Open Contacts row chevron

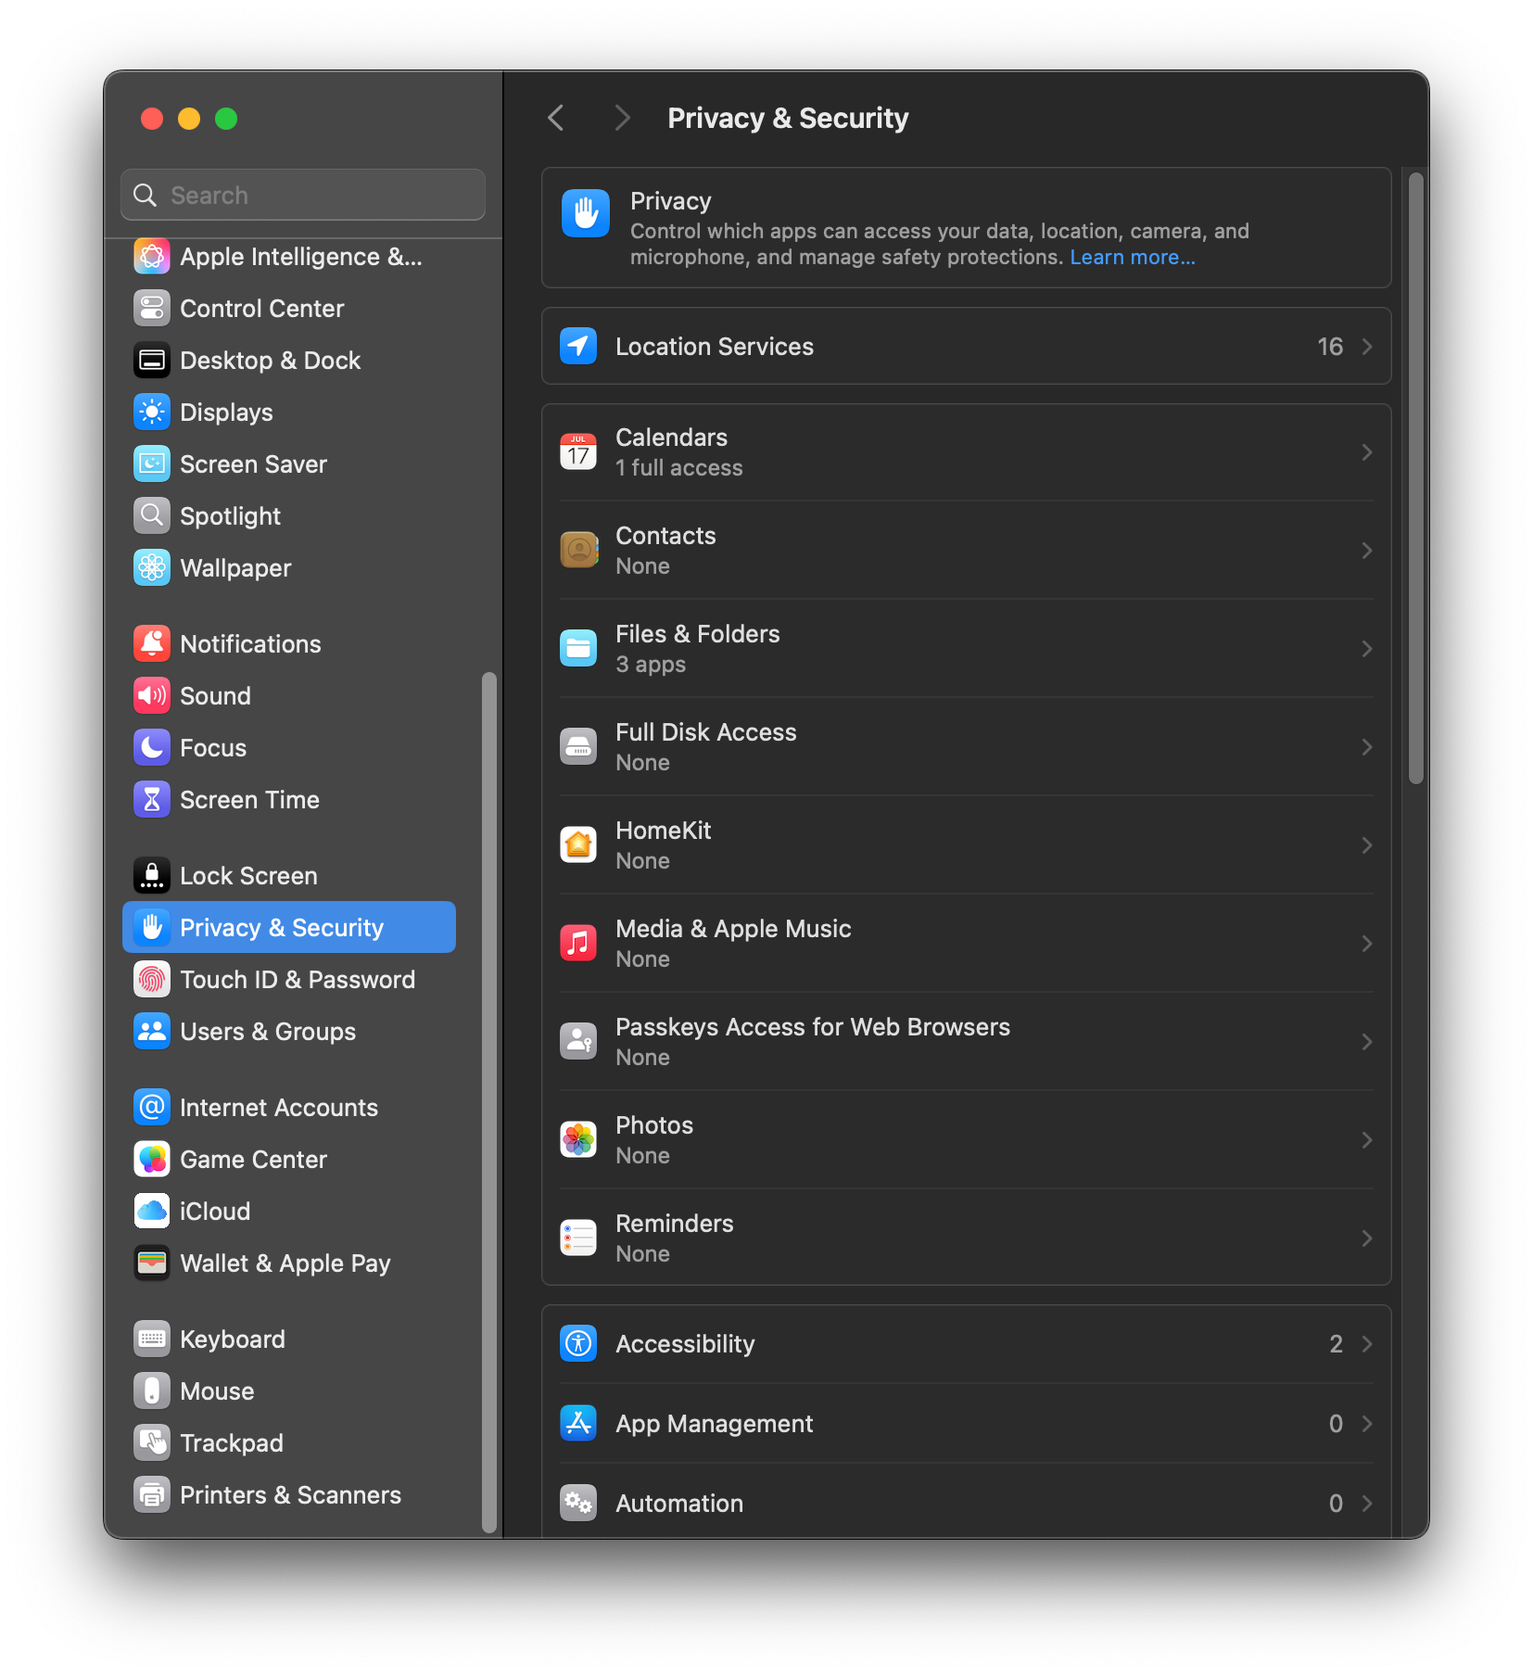coord(1367,551)
